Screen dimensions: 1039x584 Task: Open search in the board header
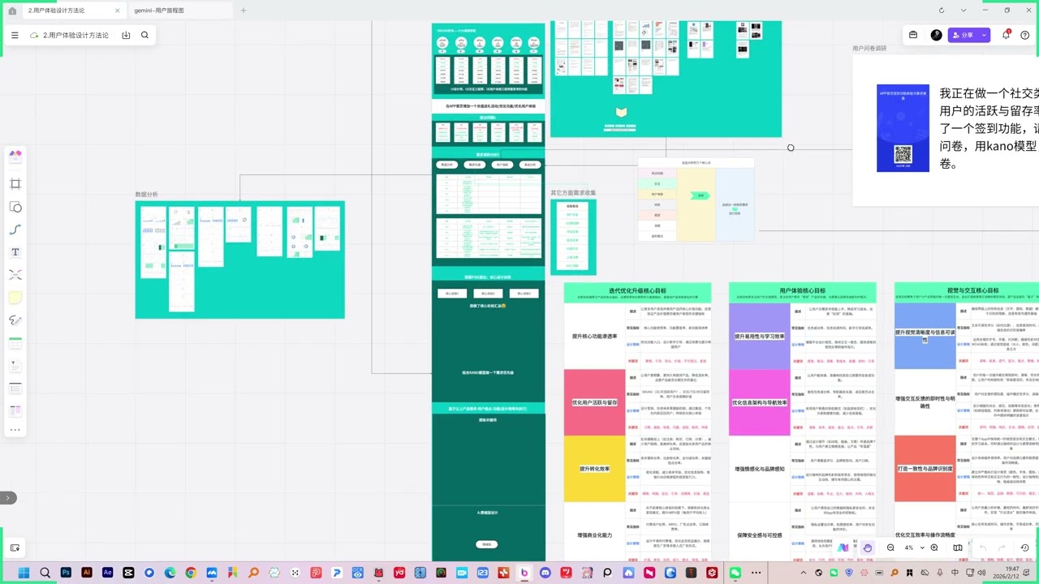pos(144,36)
